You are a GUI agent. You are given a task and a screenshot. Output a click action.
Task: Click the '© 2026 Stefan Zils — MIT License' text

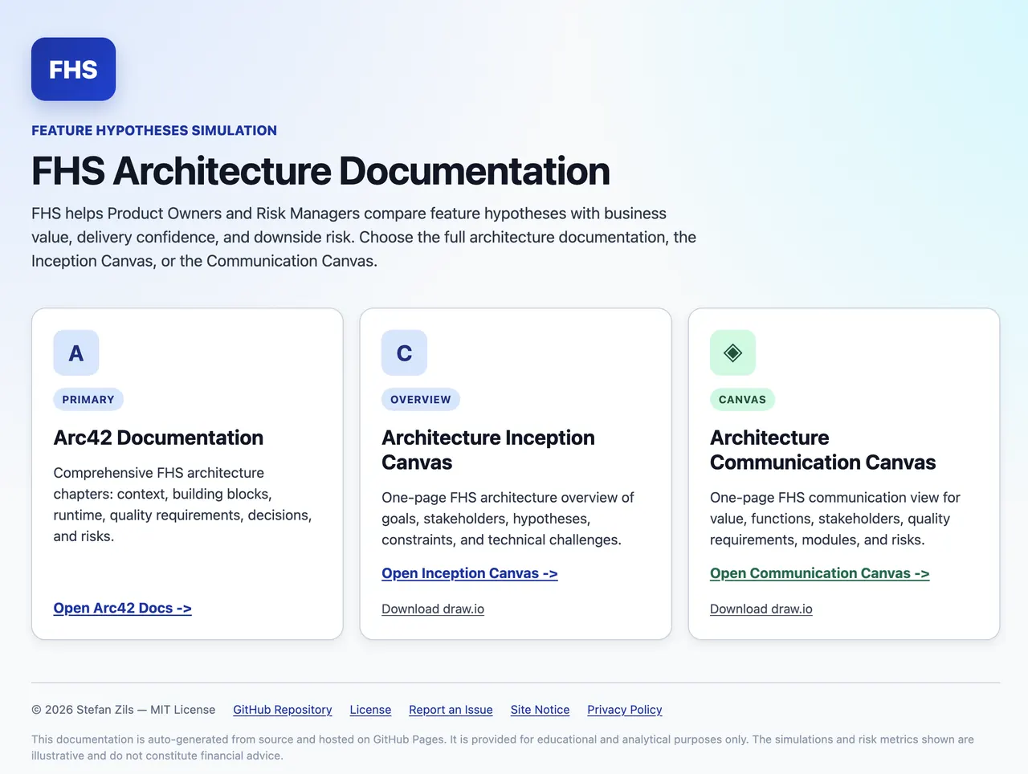(x=124, y=710)
